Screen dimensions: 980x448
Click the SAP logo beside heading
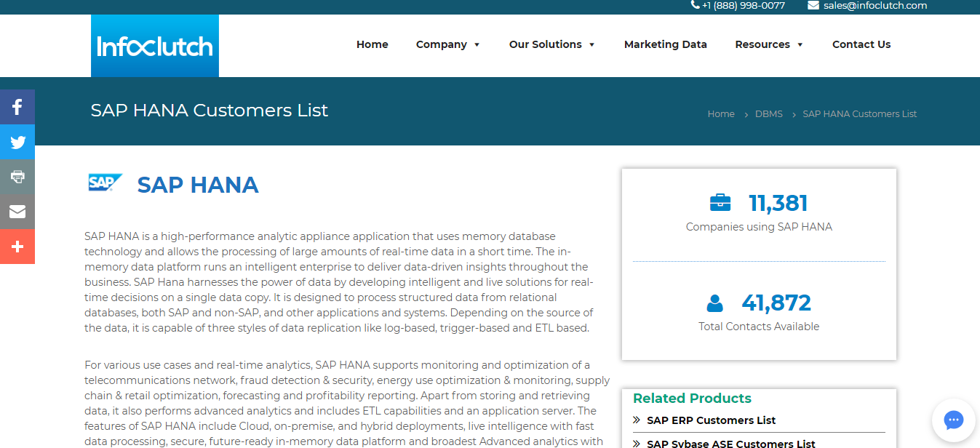(105, 183)
